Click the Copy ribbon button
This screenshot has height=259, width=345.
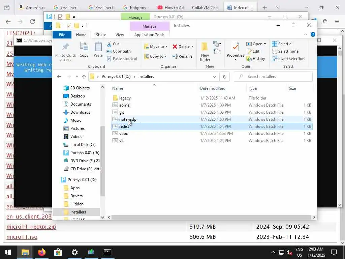pyautogui.click(x=84, y=50)
